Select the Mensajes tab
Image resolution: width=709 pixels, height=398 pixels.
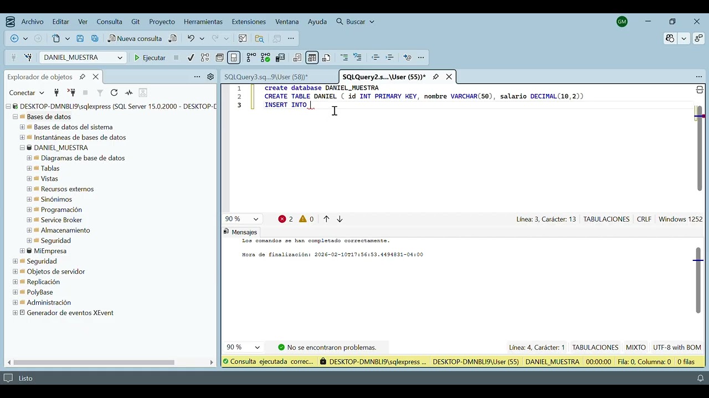click(240, 232)
